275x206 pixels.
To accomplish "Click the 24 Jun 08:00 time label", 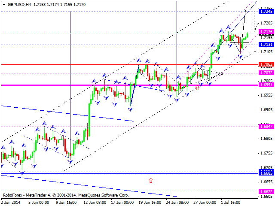I will [x=177, y=202].
